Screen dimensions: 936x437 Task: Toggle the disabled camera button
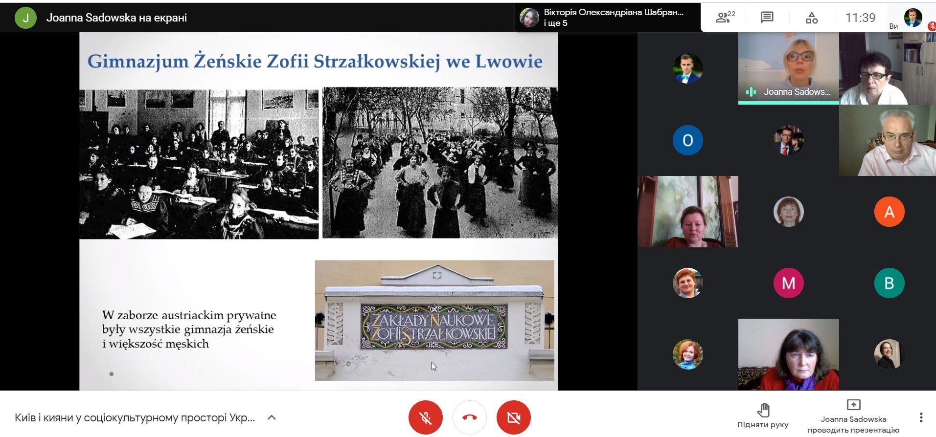[x=513, y=417]
